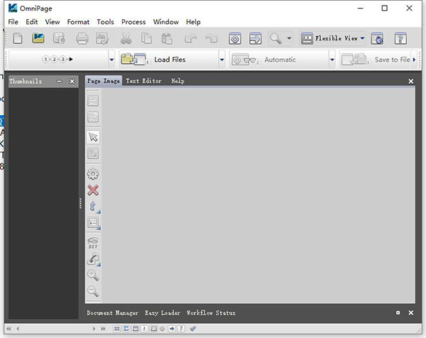
Task: Click the Load Files button
Action: pyautogui.click(x=169, y=60)
